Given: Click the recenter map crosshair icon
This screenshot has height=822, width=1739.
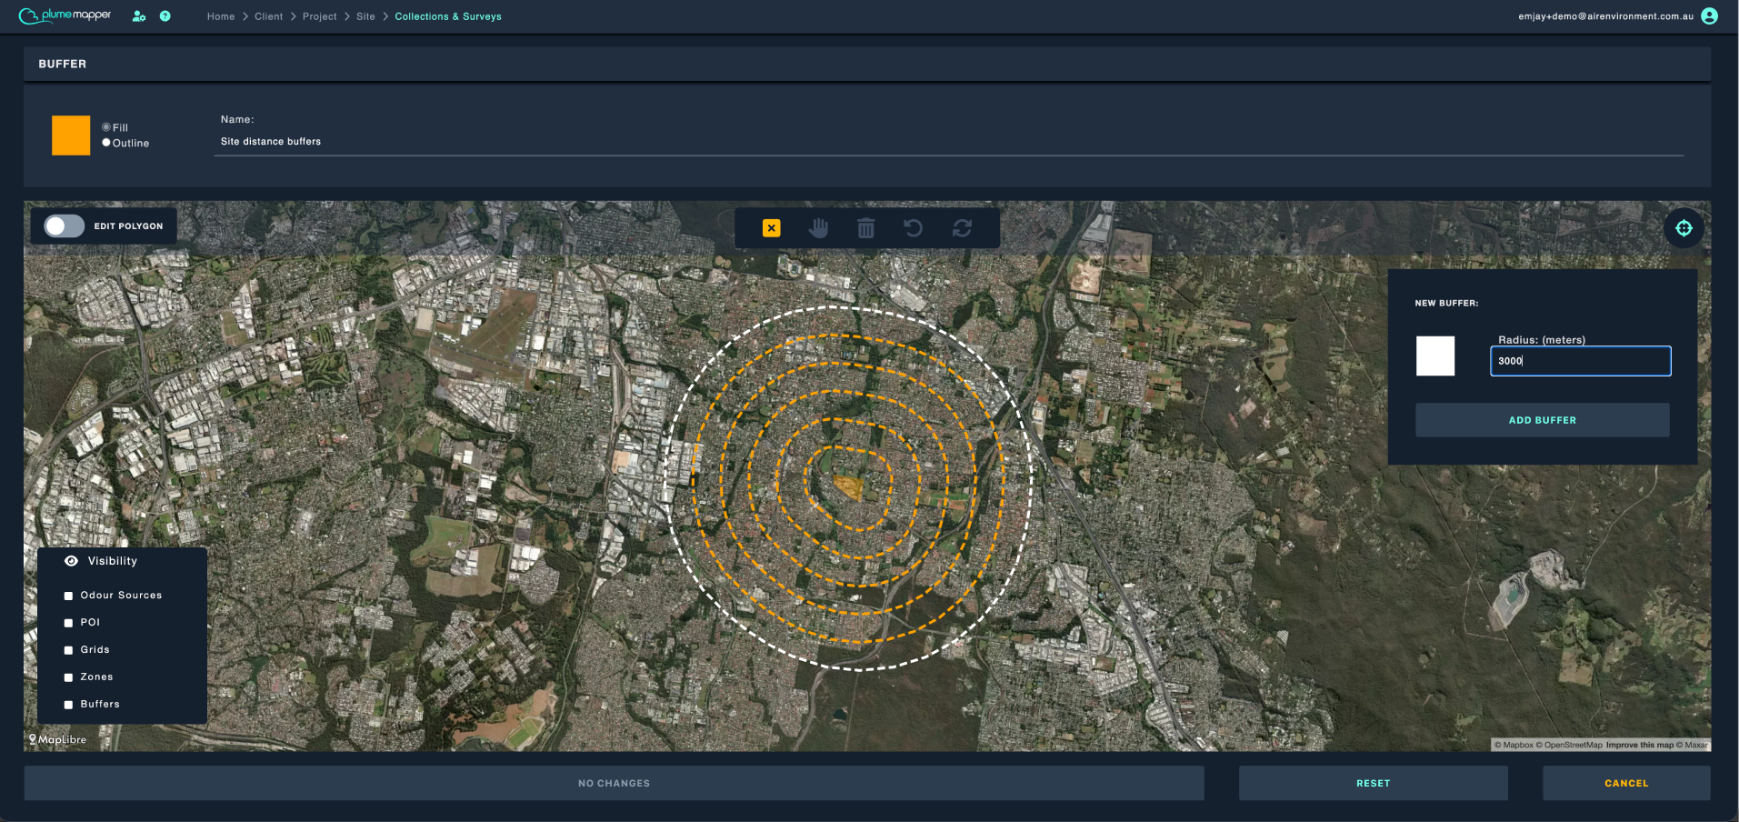Looking at the screenshot, I should click(x=1684, y=228).
